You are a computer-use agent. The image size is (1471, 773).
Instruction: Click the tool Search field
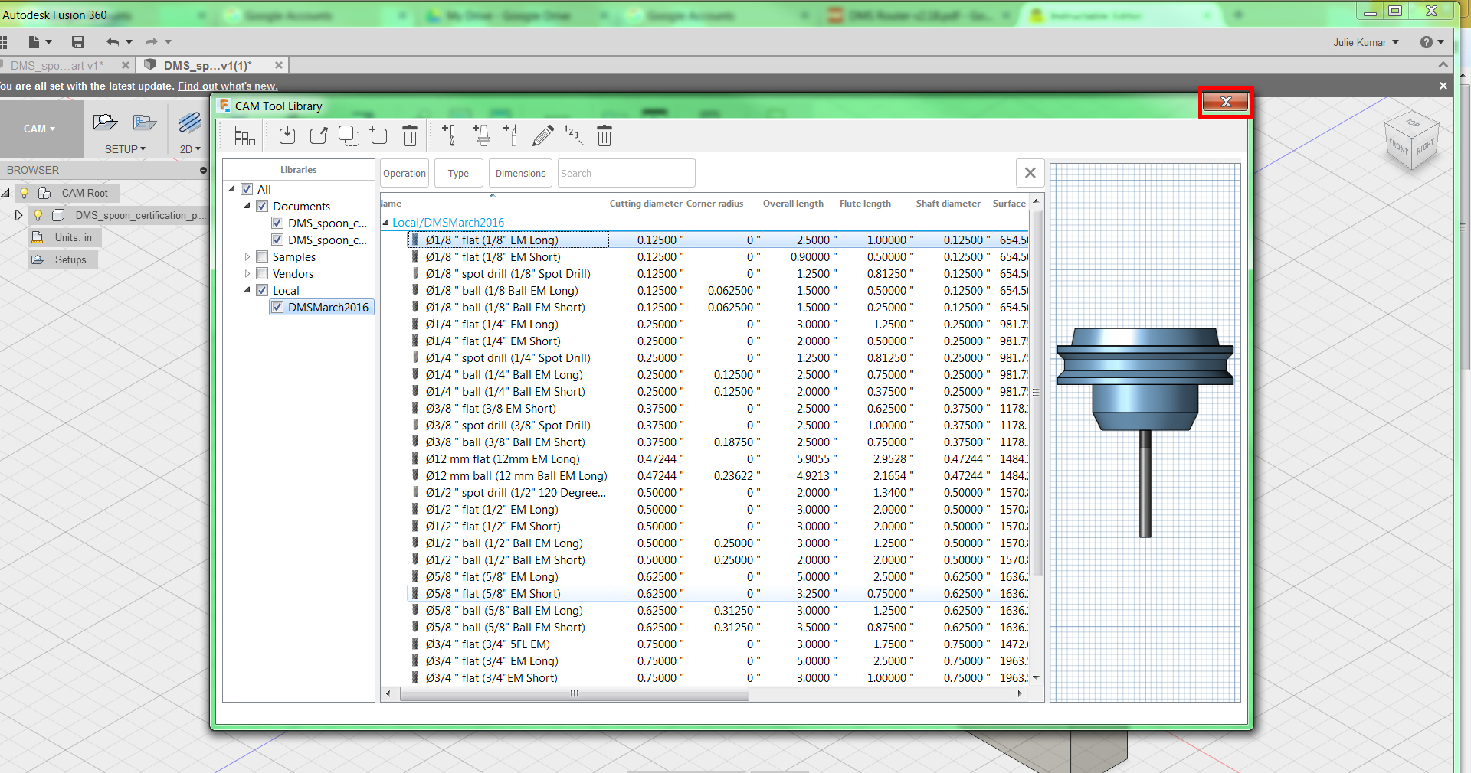(626, 173)
